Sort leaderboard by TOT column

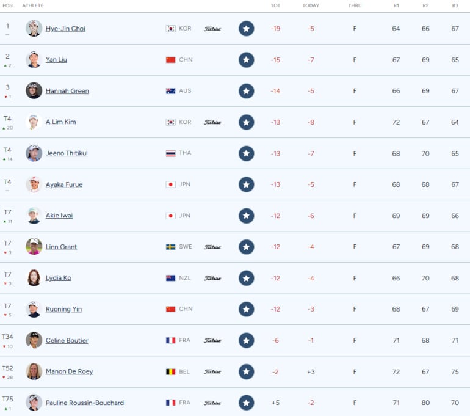pyautogui.click(x=275, y=5)
